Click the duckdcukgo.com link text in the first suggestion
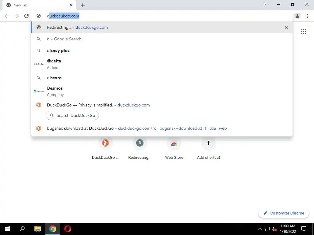314x235 pixels. 91,27
